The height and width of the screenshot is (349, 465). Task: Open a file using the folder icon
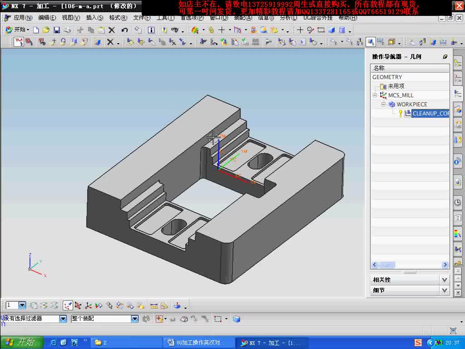pyautogui.click(x=46, y=30)
